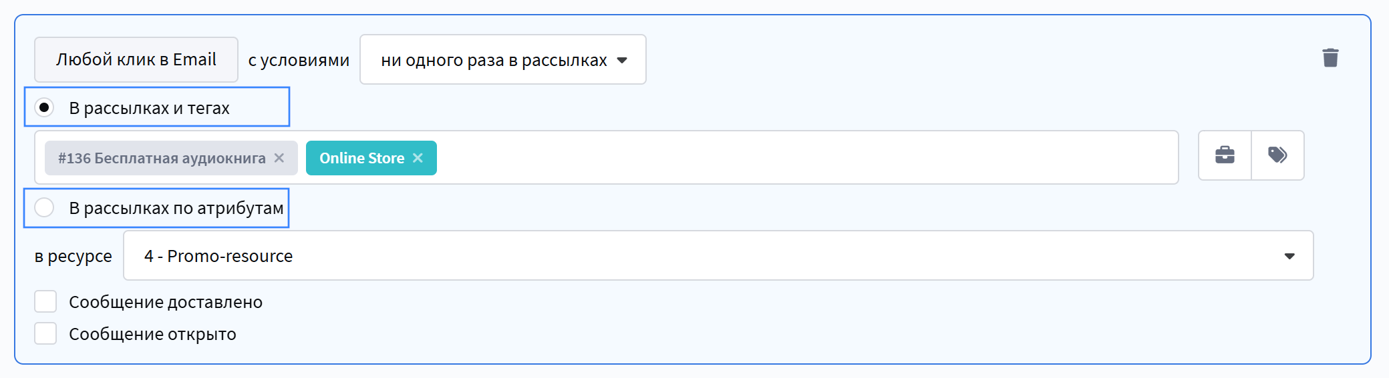1389x378 pixels.
Task: Click the empty area of the campaigns and tags field
Action: 802,158
